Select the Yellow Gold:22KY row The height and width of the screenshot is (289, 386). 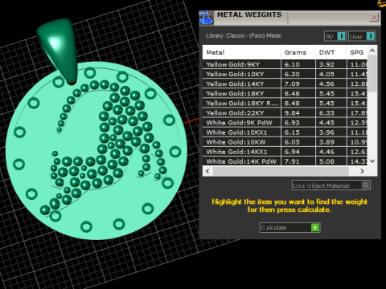click(285, 113)
